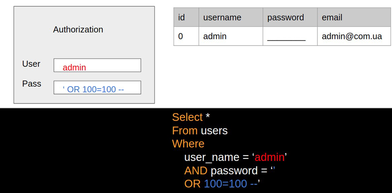
Task: Click the User label in the form
Action: click(31, 63)
